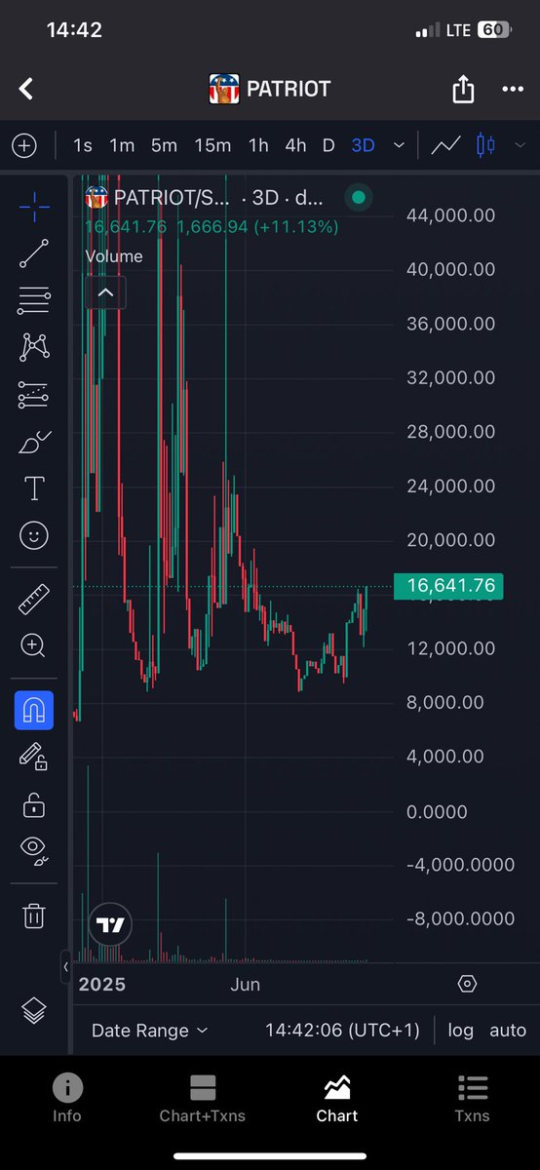Collapse the drawing toolbar side arrow
This screenshot has height=1170, width=540.
click(65, 966)
